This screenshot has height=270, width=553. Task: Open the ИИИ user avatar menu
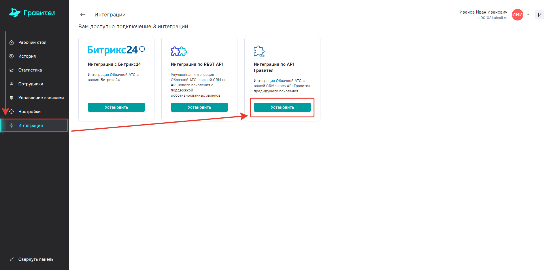[518, 15]
